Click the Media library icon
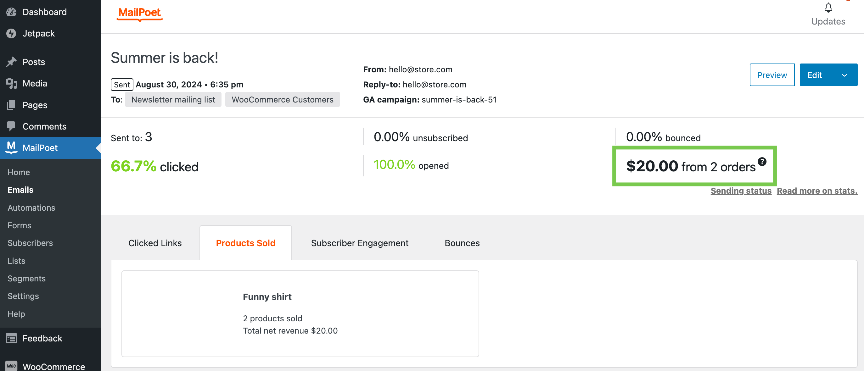 coord(11,83)
